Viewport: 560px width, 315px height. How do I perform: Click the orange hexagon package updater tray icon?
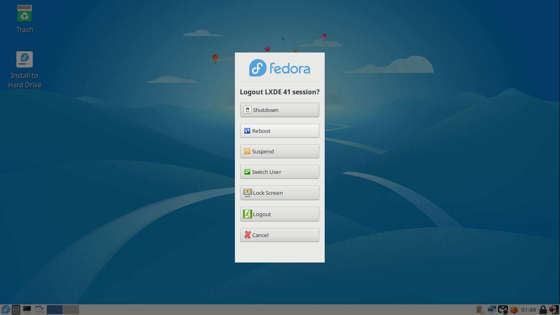point(514,310)
